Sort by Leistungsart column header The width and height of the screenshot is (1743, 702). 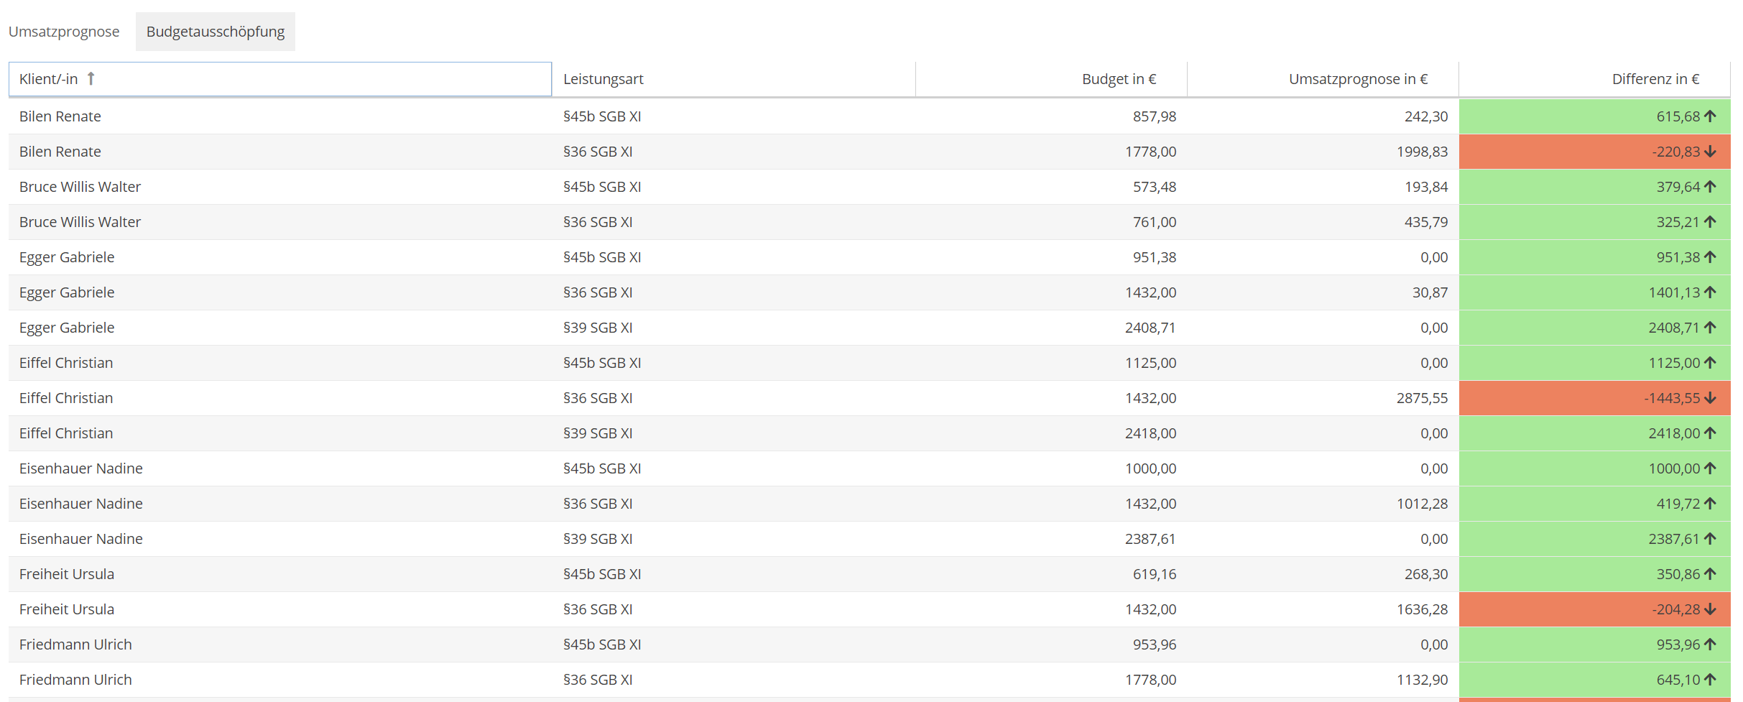(603, 79)
